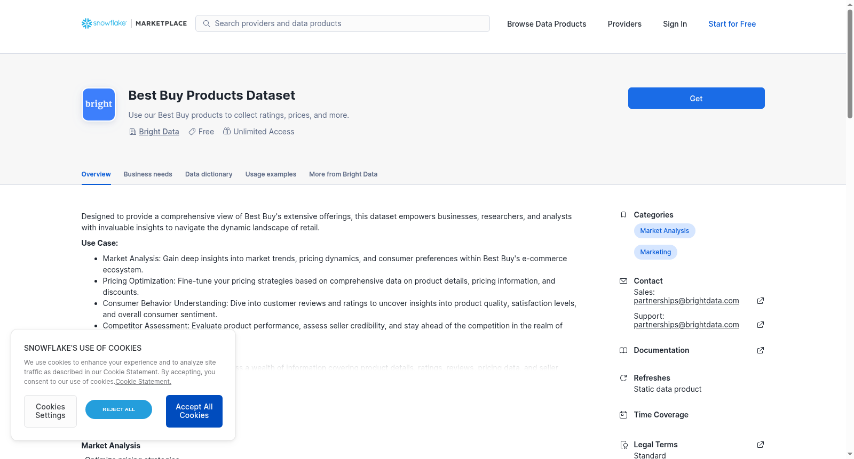Viewport: 854px width, 459px height.
Task: Click the Support partnerships@brightdata.com email
Action: click(x=686, y=325)
